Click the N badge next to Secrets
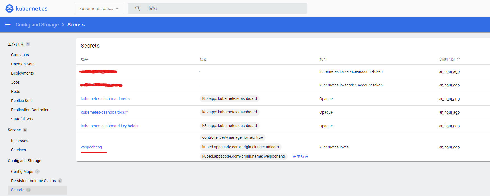The width and height of the screenshot is (490, 196). click(x=28, y=190)
